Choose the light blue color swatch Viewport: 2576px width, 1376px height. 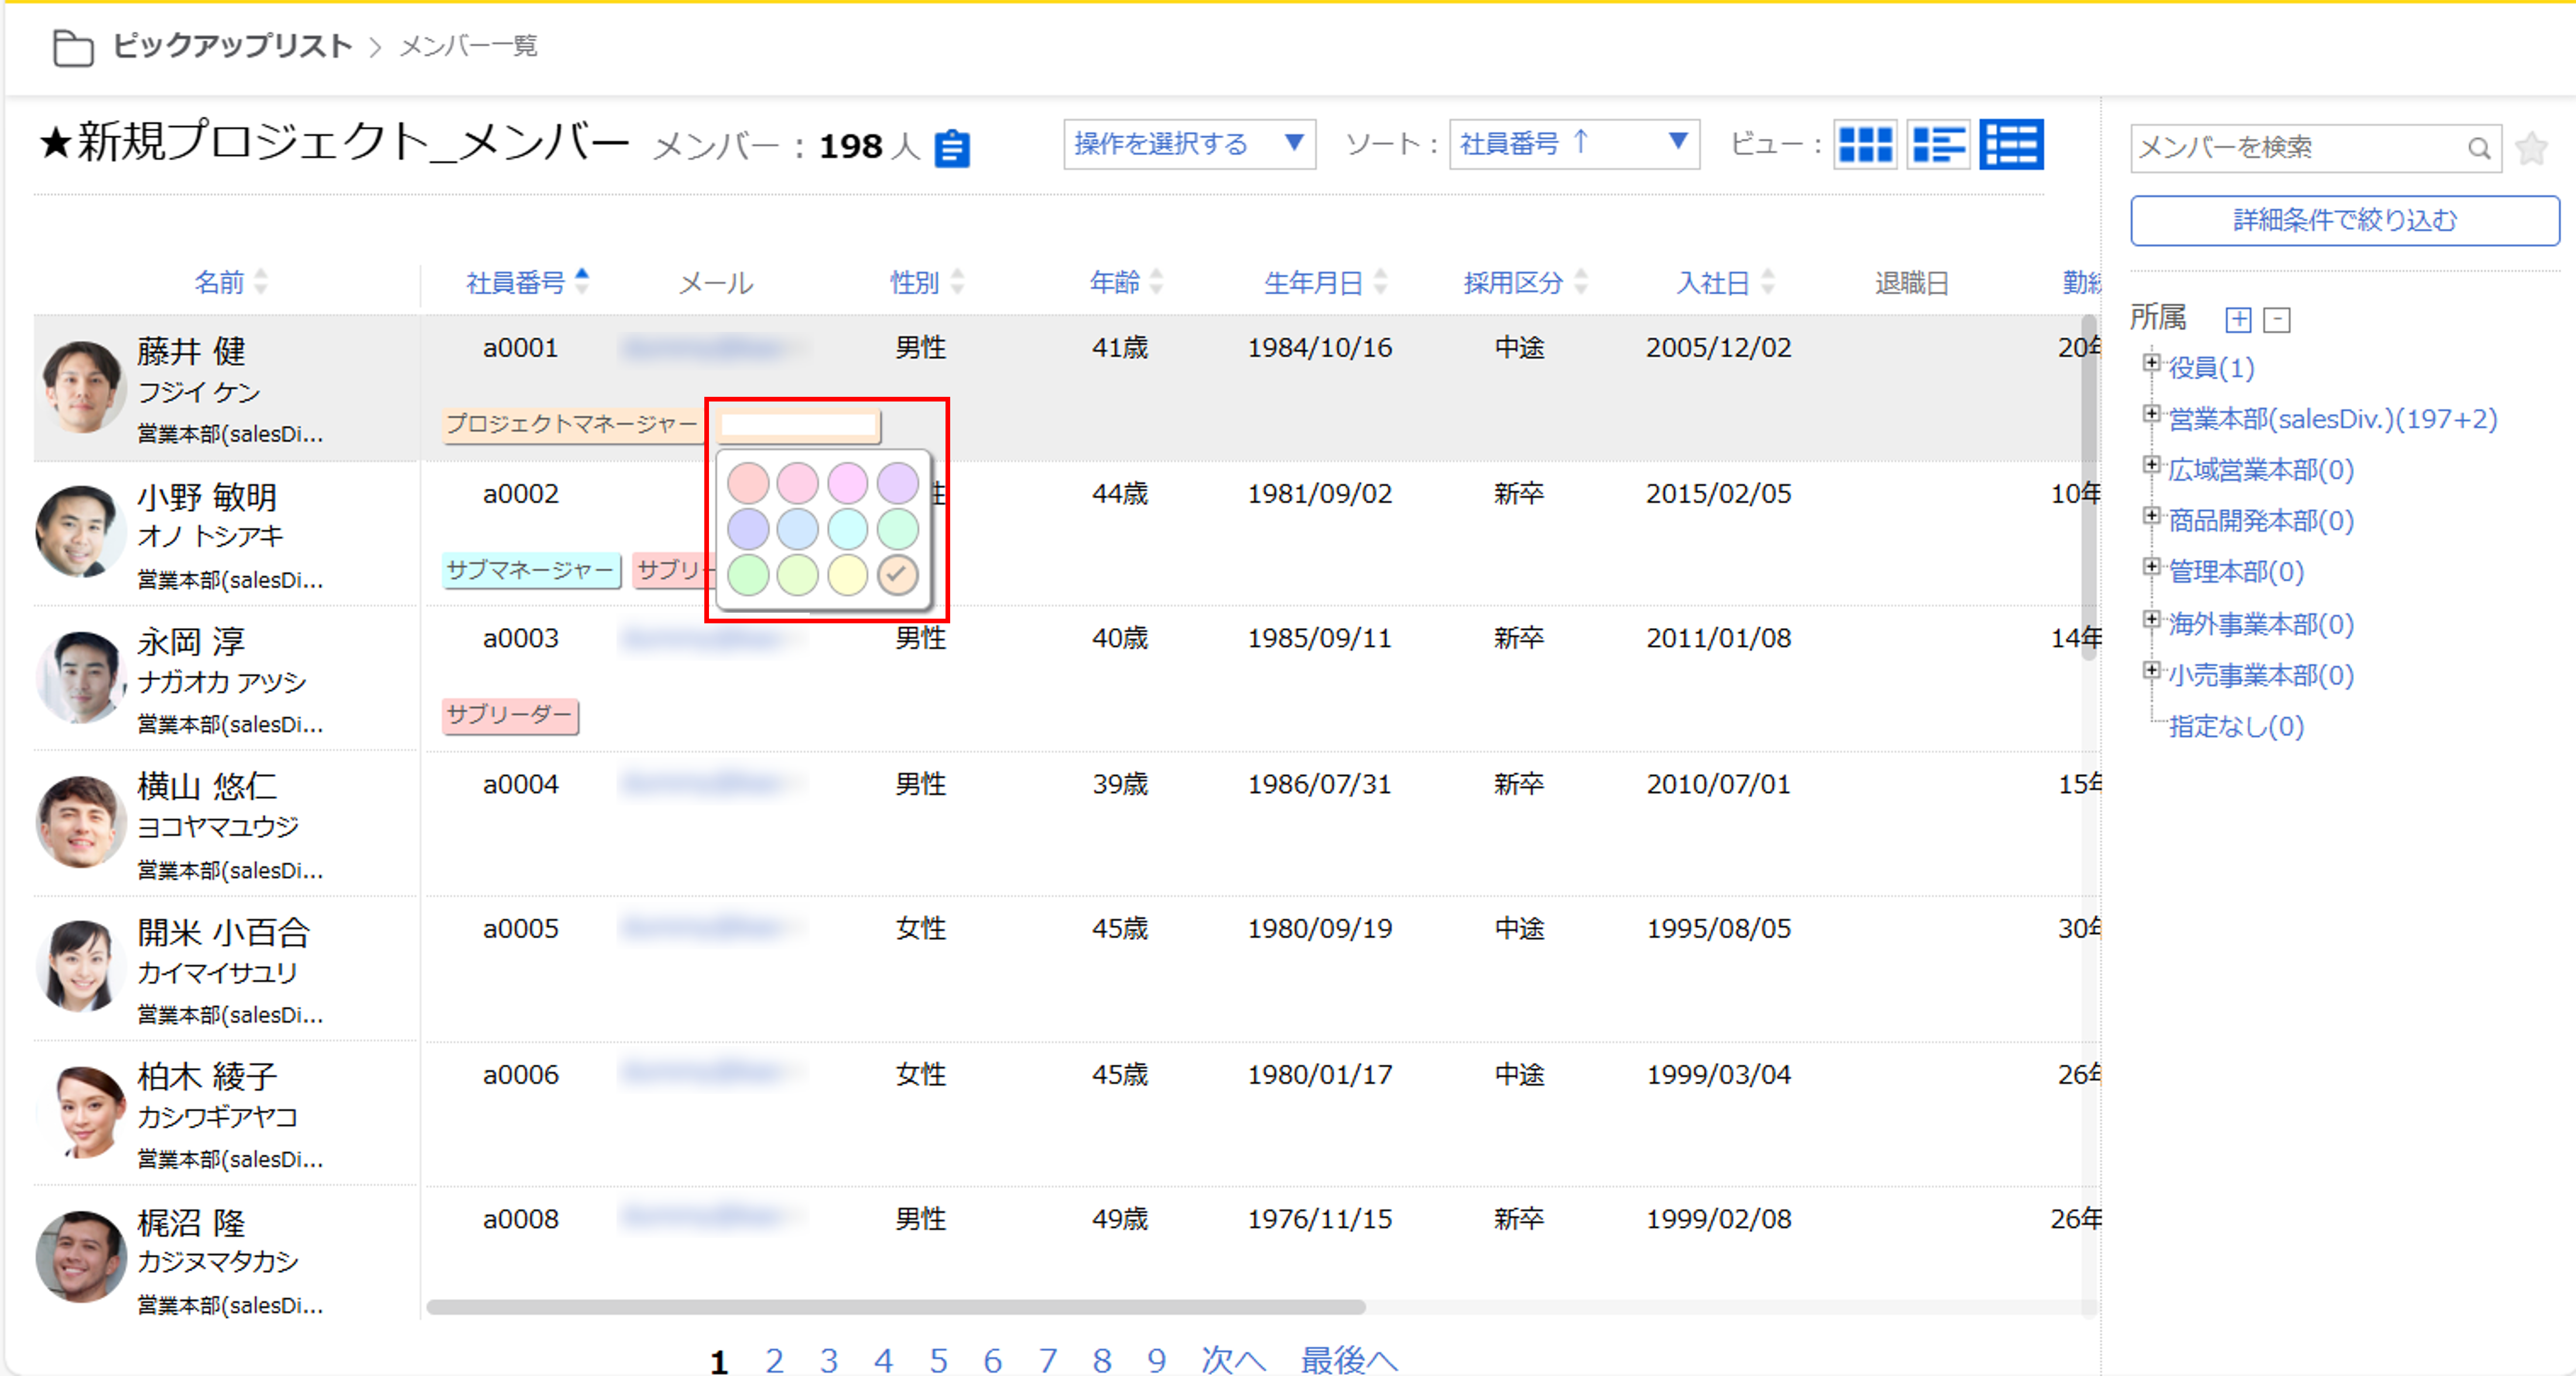pos(797,529)
